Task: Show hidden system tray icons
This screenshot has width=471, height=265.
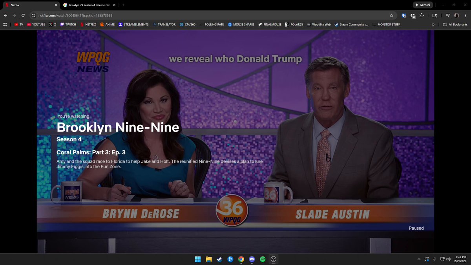Action: point(419,259)
